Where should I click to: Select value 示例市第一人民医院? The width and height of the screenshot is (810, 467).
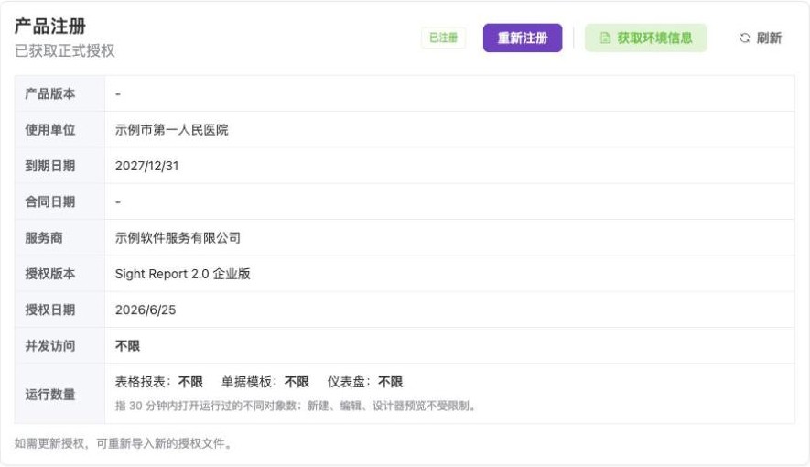[171, 130]
